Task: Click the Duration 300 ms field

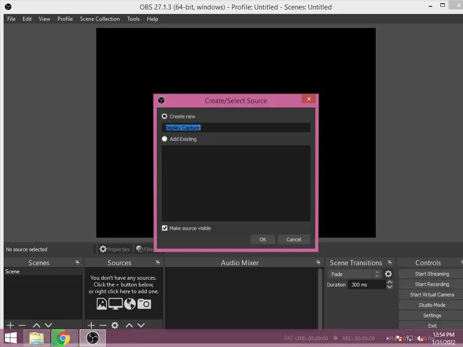Action: [x=367, y=285]
